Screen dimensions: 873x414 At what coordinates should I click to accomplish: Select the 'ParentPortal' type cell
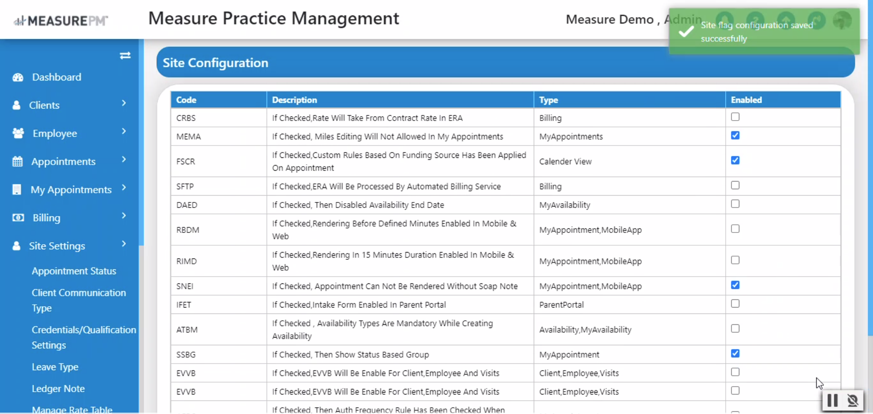coord(630,305)
